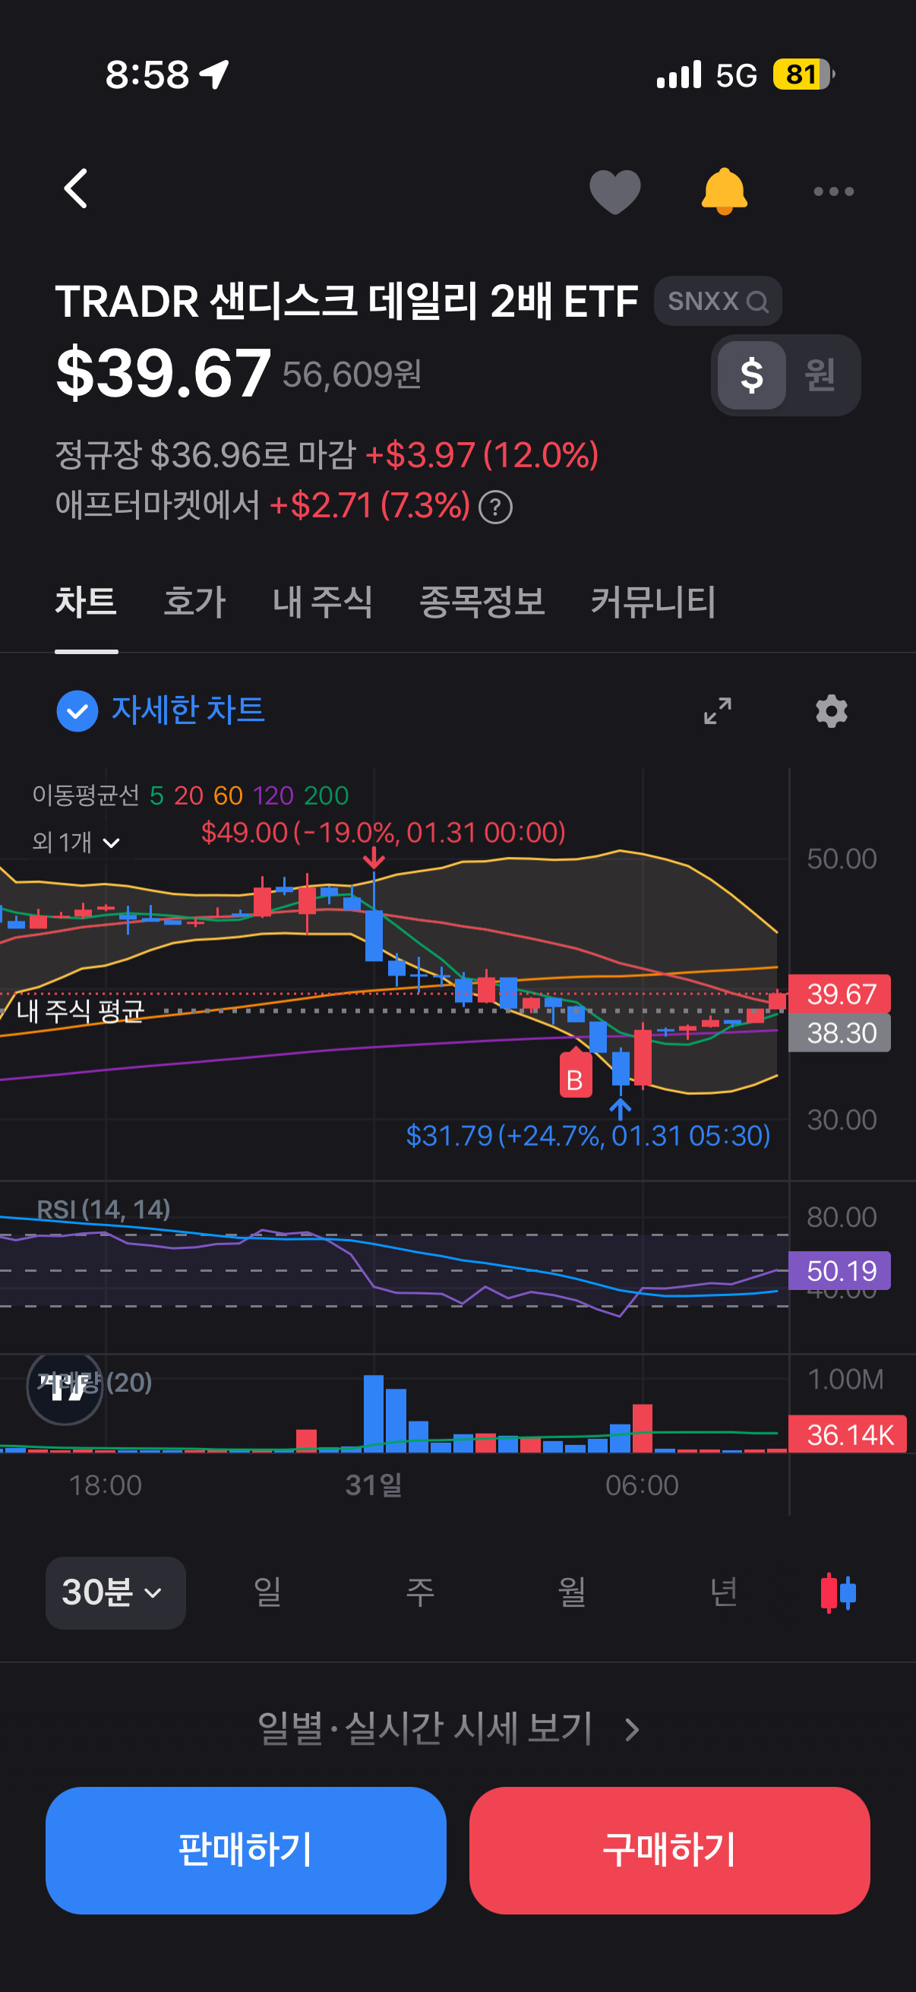Select the 월 (month) timeframe
Screen dimensions: 916x1992
572,1593
